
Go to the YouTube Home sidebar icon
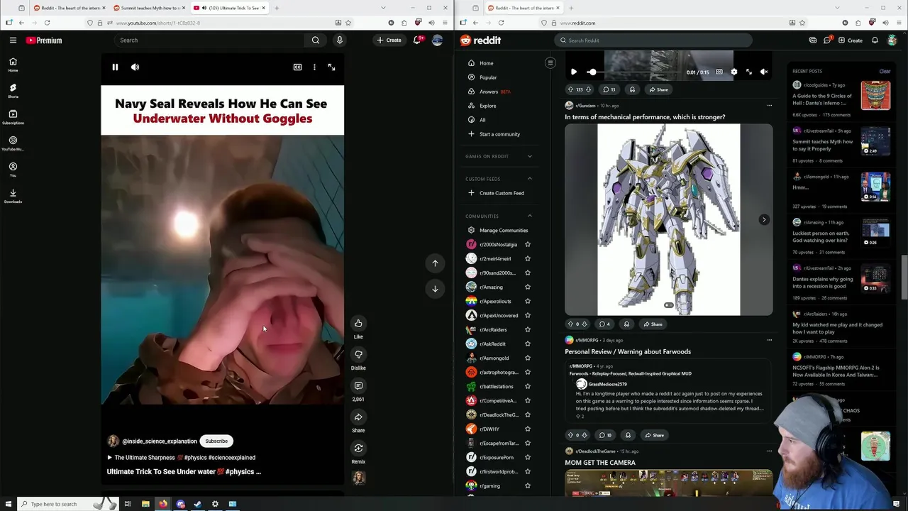[13, 65]
